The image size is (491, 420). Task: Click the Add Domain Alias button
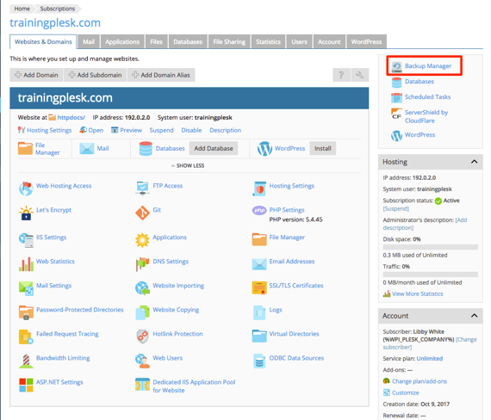point(161,75)
